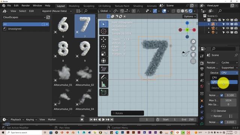Image resolution: width=240 pixels, height=135 pixels.
Task: Open the Modifier wrench properties tab
Action: point(202,106)
